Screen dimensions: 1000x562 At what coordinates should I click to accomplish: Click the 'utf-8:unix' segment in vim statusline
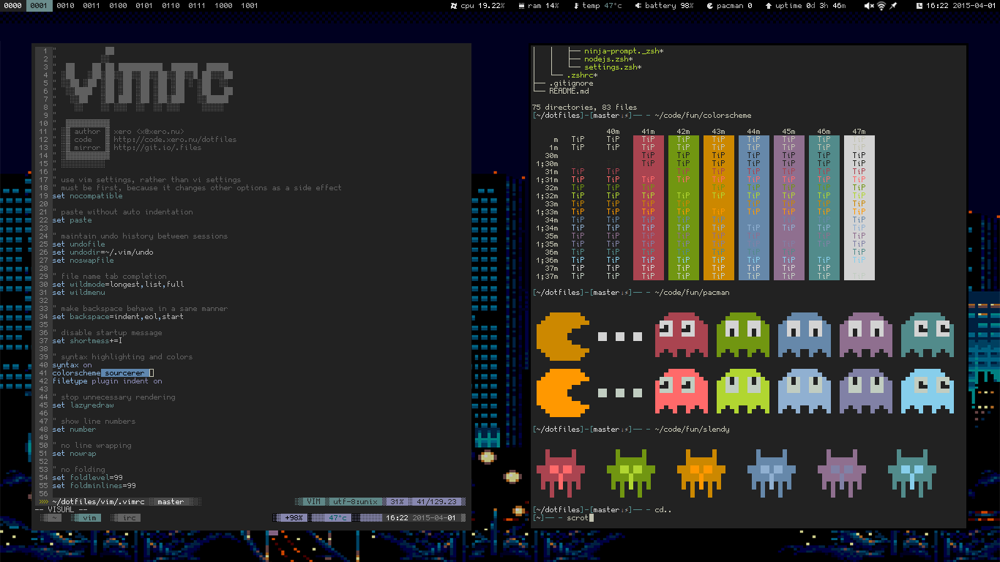pos(355,502)
